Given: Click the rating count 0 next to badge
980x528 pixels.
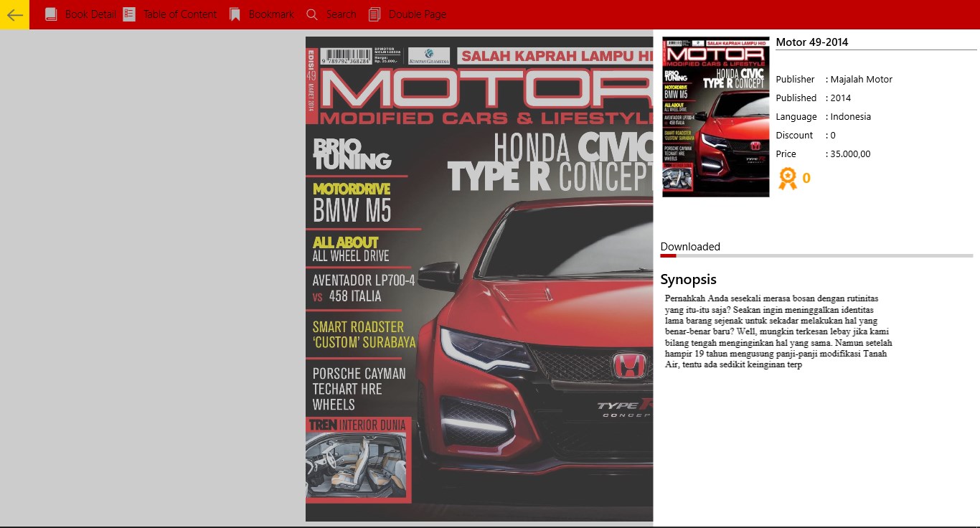Looking at the screenshot, I should 806,178.
